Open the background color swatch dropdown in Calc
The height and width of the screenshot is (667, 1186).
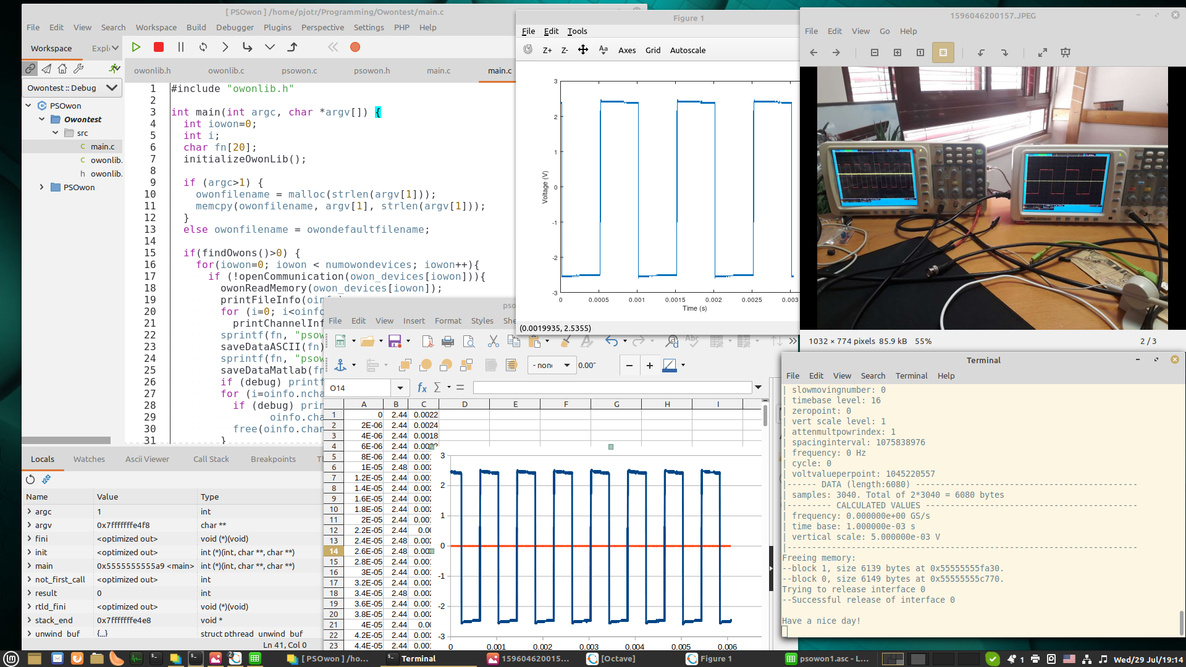682,365
